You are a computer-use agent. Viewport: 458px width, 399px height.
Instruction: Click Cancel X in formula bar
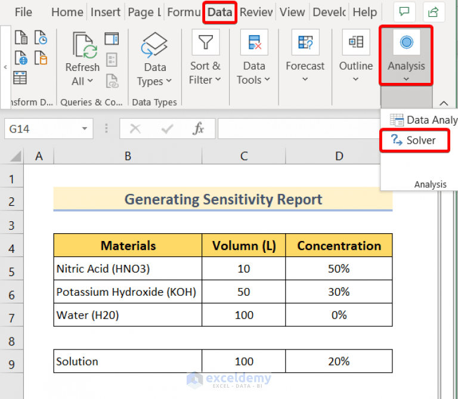[135, 128]
